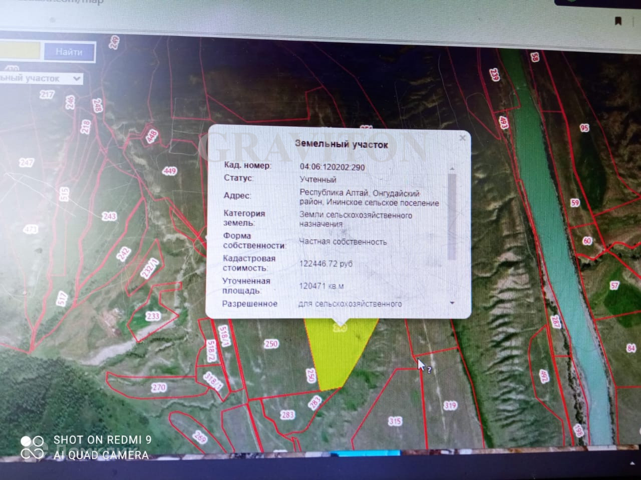Viewport: 641px width, 480px height.
Task: Click parcel label 59 on the map
Action: click(x=575, y=203)
